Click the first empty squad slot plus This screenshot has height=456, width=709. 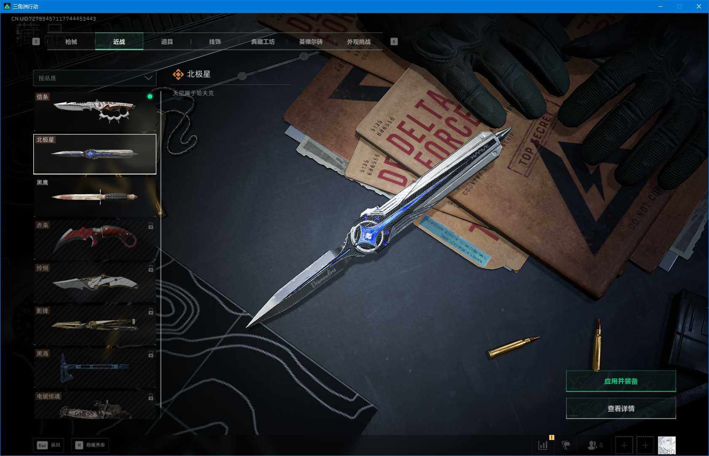(624, 445)
